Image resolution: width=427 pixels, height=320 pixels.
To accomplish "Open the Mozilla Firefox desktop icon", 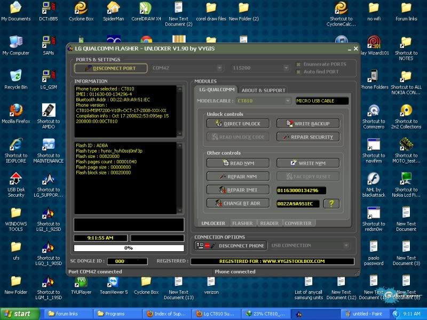I will 16,114.
